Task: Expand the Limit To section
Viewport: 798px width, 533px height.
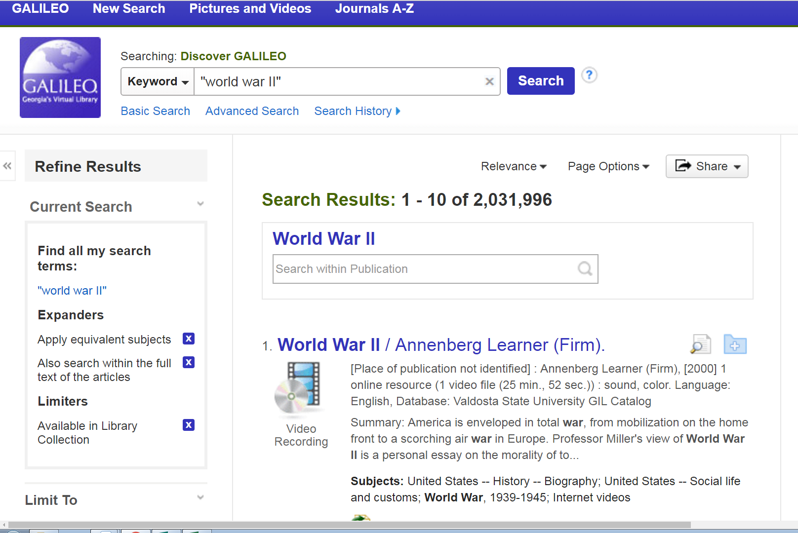Action: pyautogui.click(x=200, y=497)
